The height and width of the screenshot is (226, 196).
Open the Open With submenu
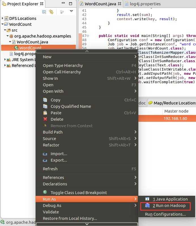click(87, 91)
